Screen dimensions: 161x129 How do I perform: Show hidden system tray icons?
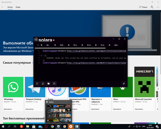[134, 126]
